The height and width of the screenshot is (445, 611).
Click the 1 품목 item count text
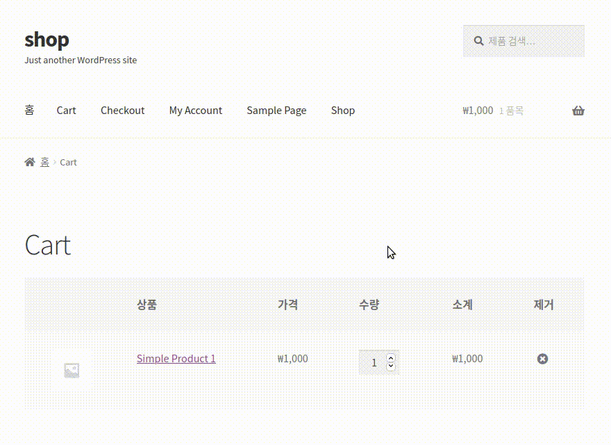click(x=511, y=111)
